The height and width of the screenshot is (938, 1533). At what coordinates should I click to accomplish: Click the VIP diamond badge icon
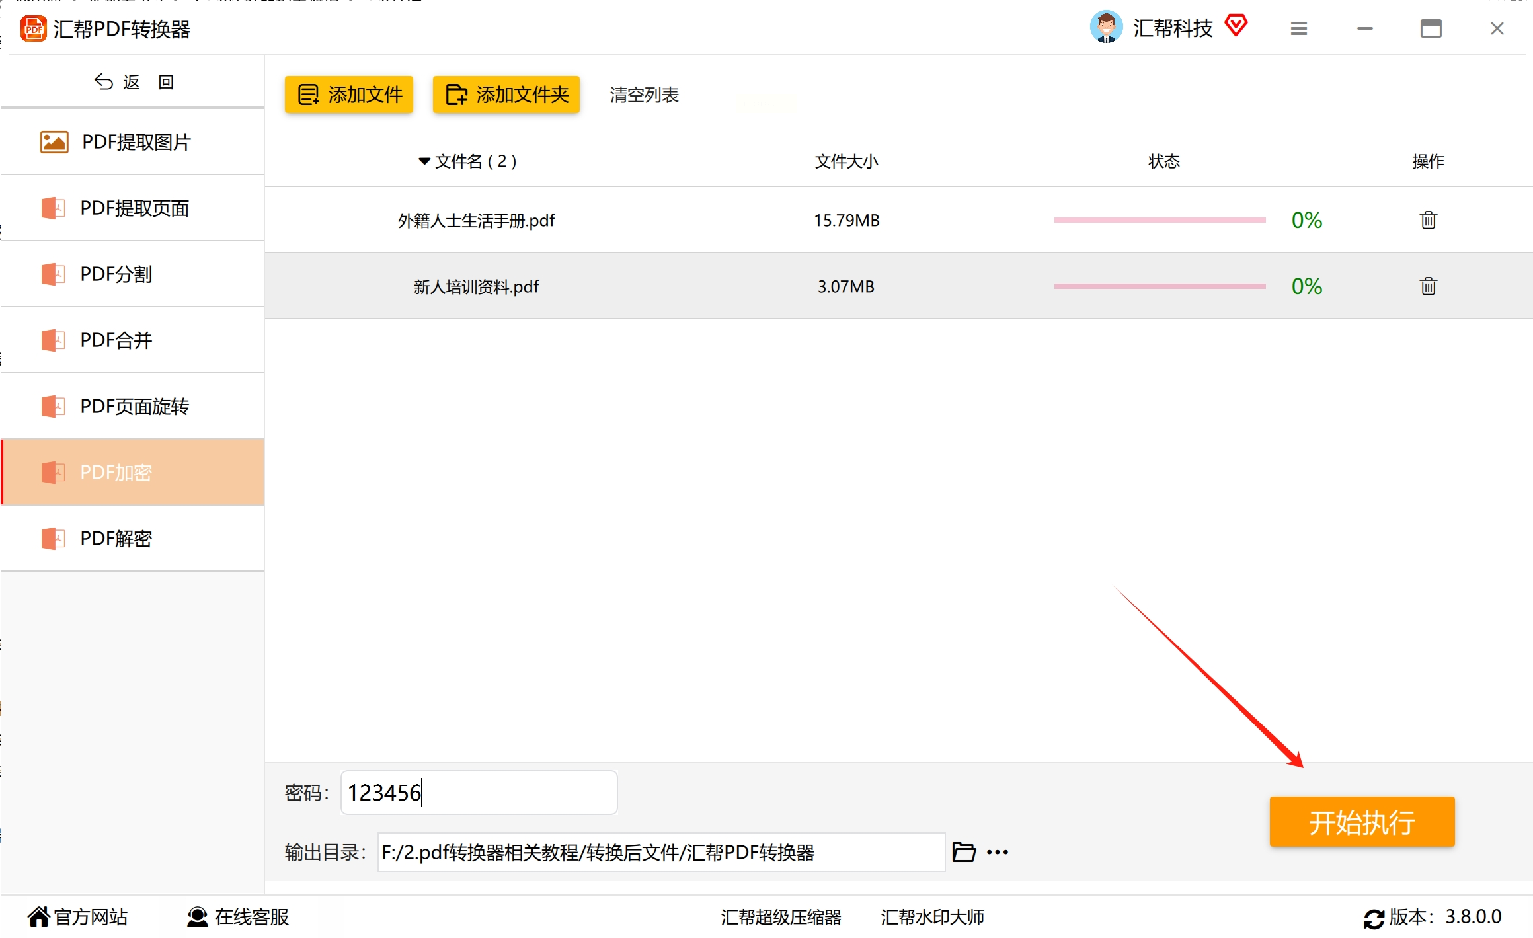(x=1236, y=26)
